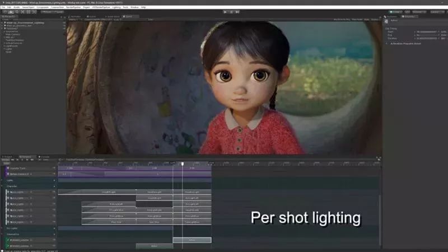
Task: Collapse the Character track group in Timeline
Action: pyautogui.click(x=2, y=186)
